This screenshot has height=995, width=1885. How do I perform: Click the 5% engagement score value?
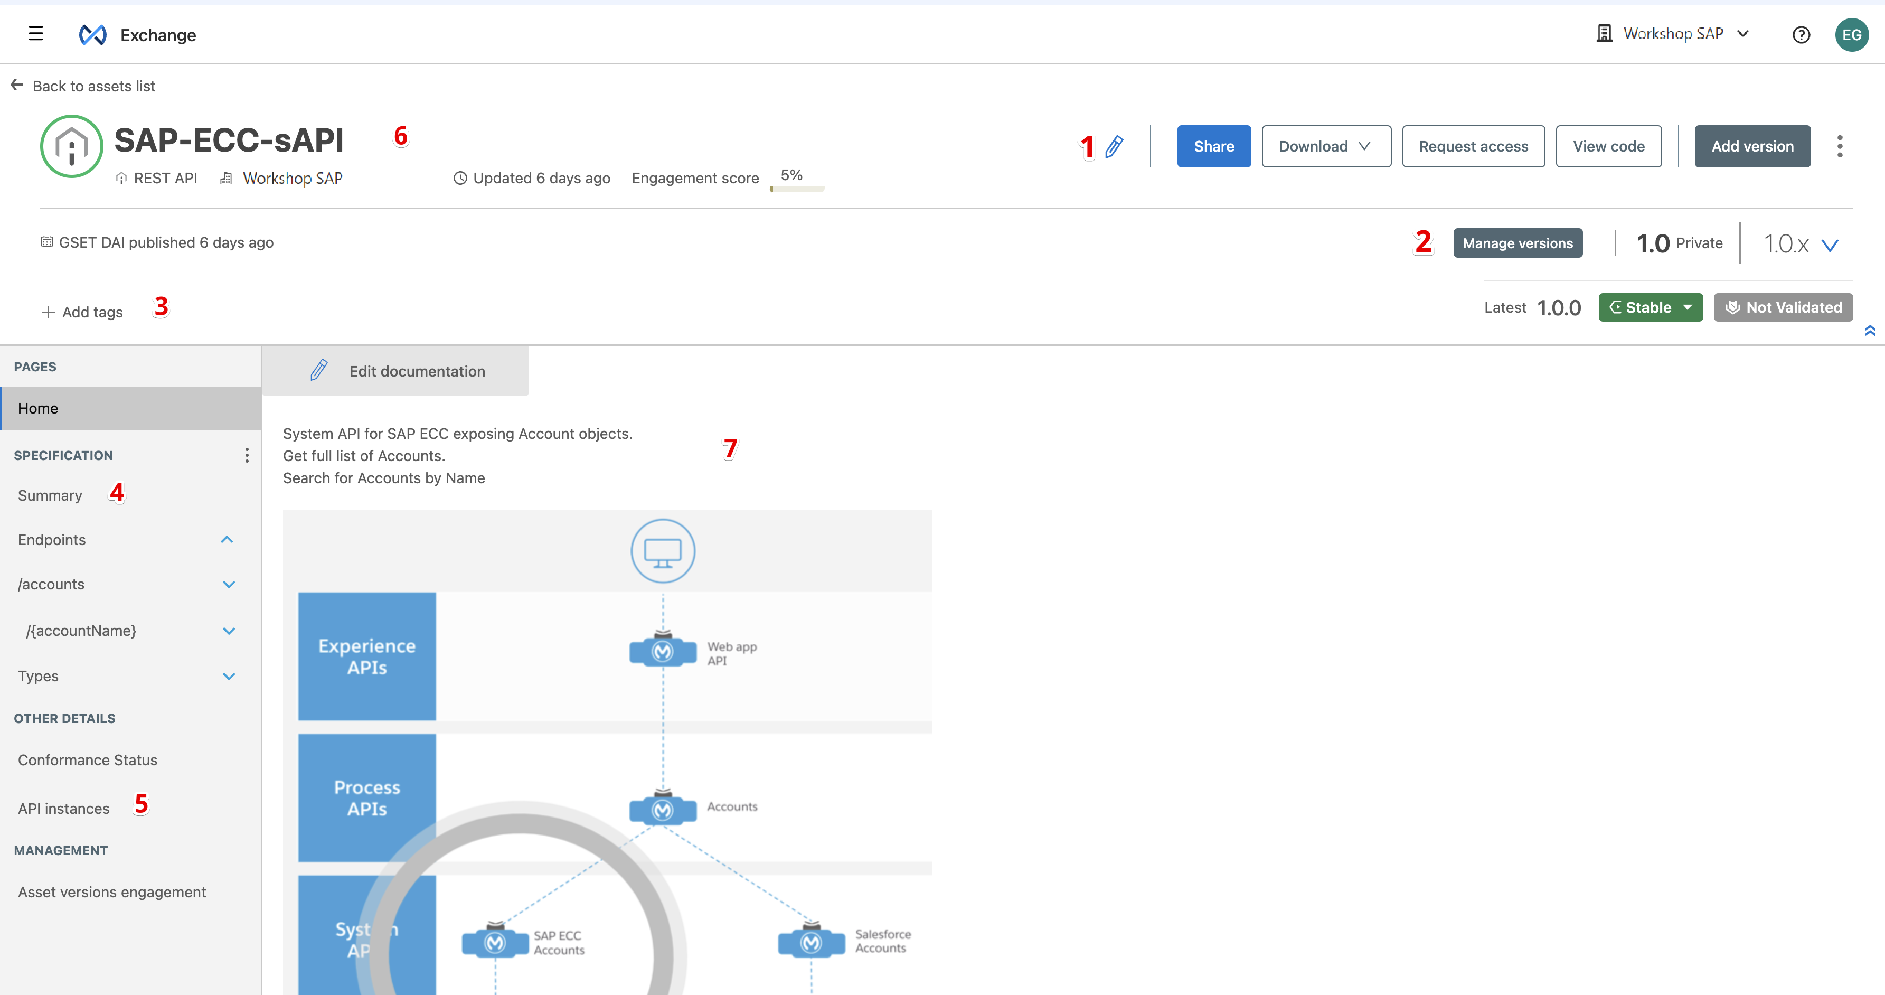[791, 175]
